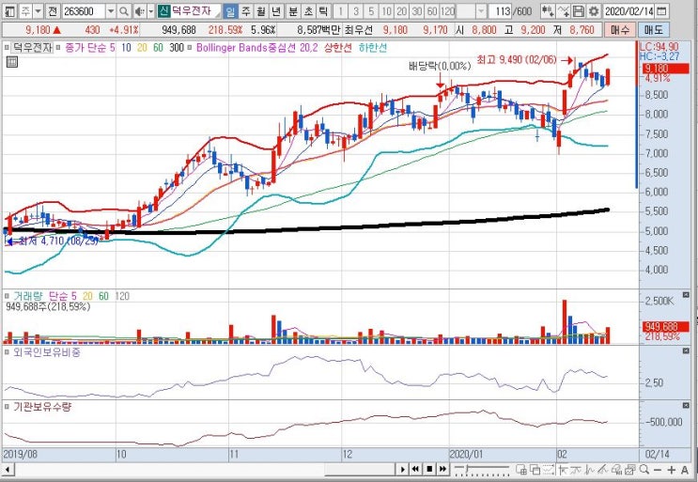
Task: Open stock search magnifier icon
Action: click(124, 10)
